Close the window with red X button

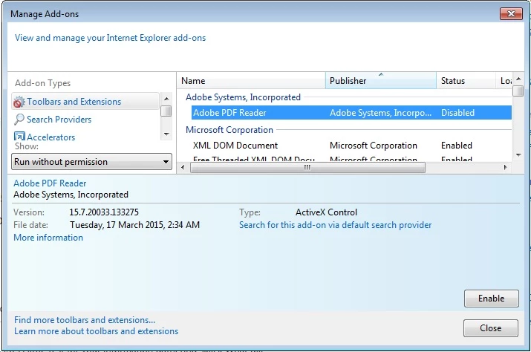(x=512, y=14)
